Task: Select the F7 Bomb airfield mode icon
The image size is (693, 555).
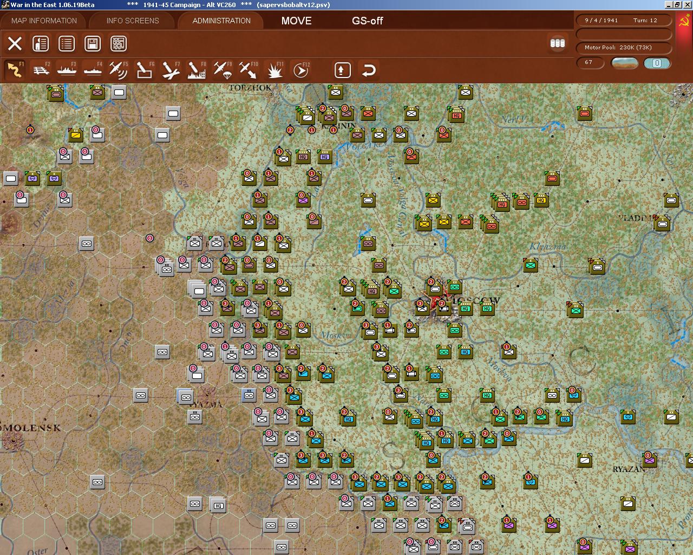Action: click(x=171, y=70)
